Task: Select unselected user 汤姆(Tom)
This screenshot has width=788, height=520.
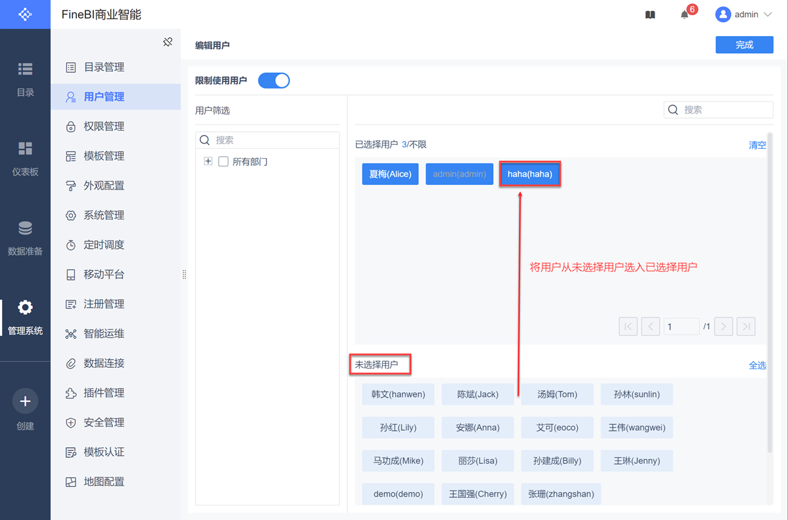Action: click(557, 394)
